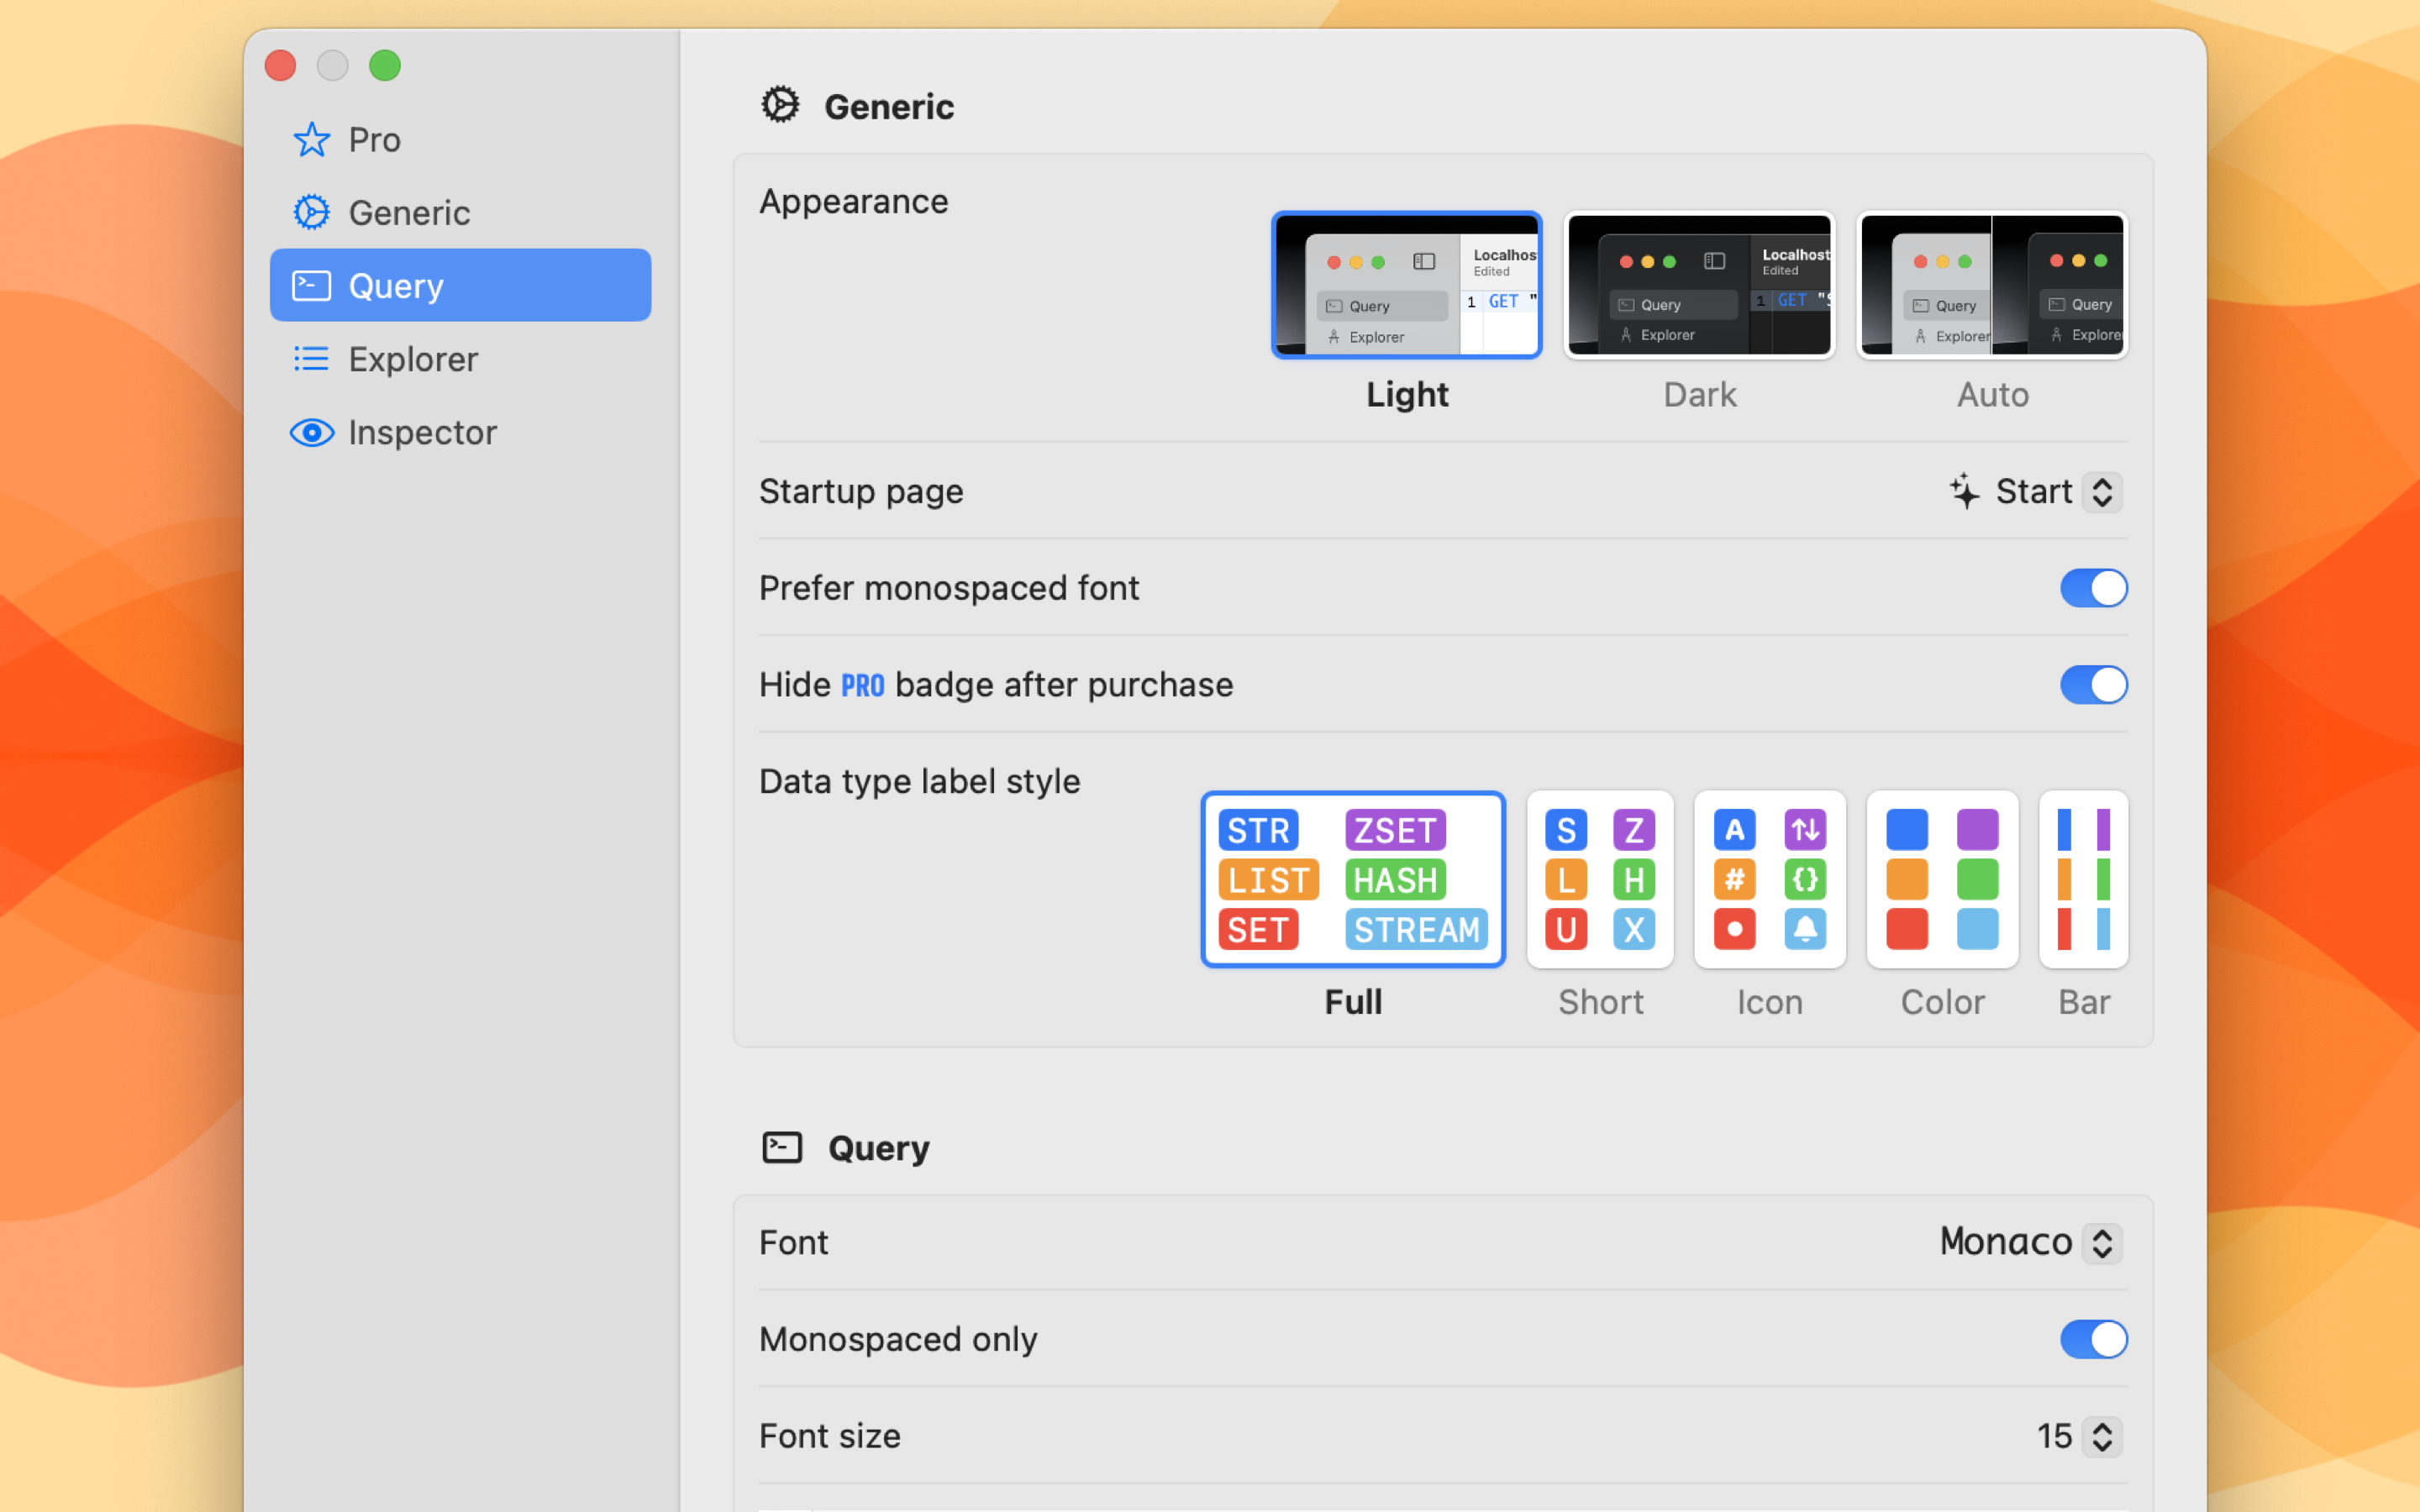Click the orange hash icon in Icon style

pyautogui.click(x=1735, y=879)
